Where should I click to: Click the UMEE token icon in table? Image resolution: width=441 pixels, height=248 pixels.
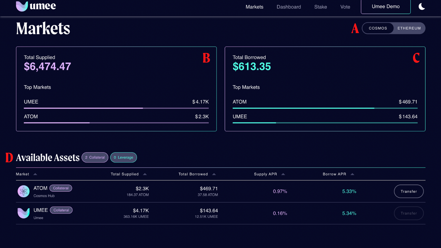click(x=24, y=213)
